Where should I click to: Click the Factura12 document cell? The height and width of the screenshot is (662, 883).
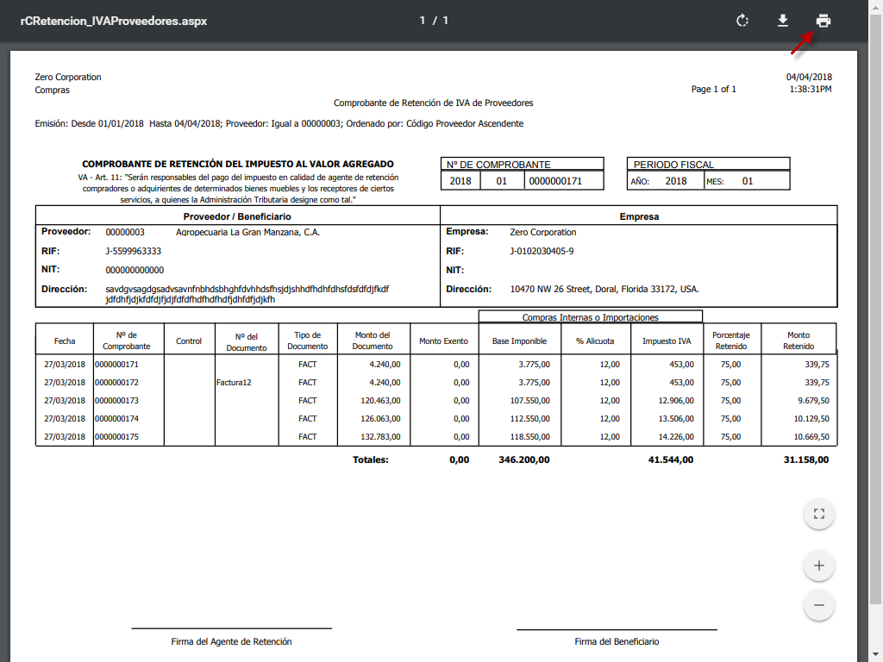(x=234, y=383)
